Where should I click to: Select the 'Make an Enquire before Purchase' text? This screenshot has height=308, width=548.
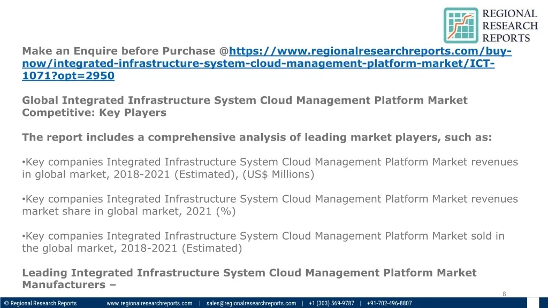118,51
